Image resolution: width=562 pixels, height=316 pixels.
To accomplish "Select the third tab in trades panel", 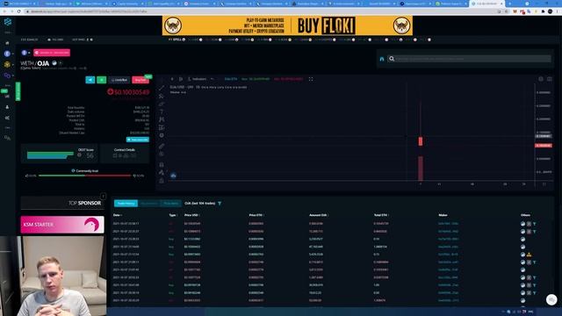I will click(170, 204).
